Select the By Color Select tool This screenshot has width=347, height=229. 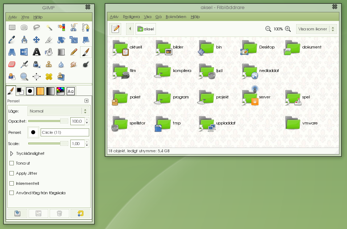click(61, 27)
